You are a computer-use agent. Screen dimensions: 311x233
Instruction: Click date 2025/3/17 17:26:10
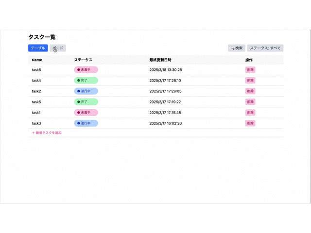165,81
